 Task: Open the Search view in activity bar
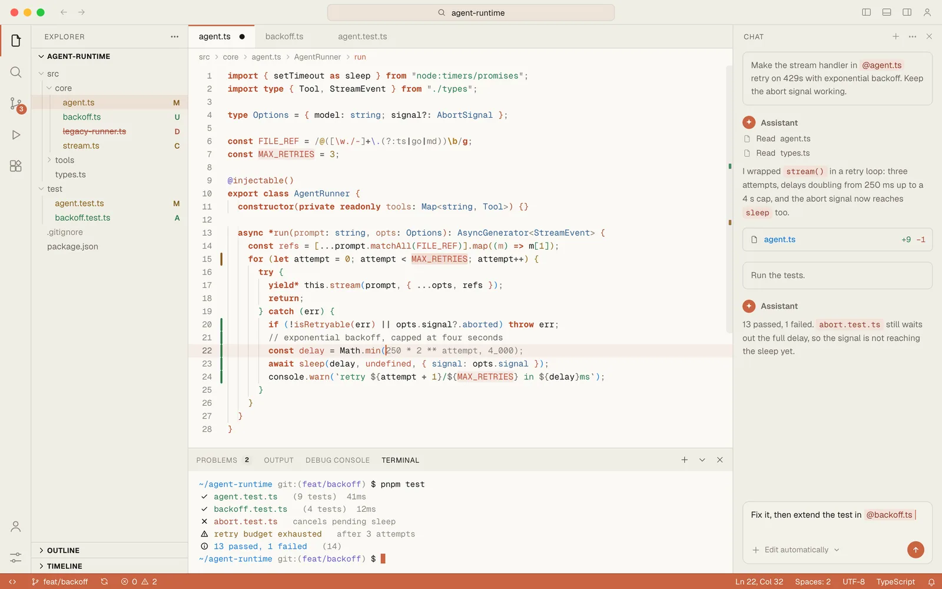16,72
